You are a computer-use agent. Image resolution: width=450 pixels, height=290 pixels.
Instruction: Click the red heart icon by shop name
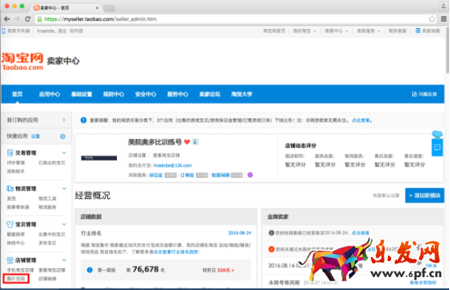pos(187,142)
